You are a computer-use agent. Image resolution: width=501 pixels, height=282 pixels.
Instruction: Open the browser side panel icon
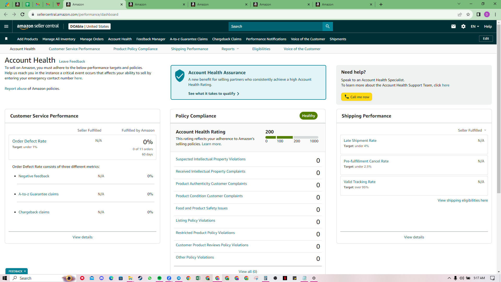click(x=479, y=14)
